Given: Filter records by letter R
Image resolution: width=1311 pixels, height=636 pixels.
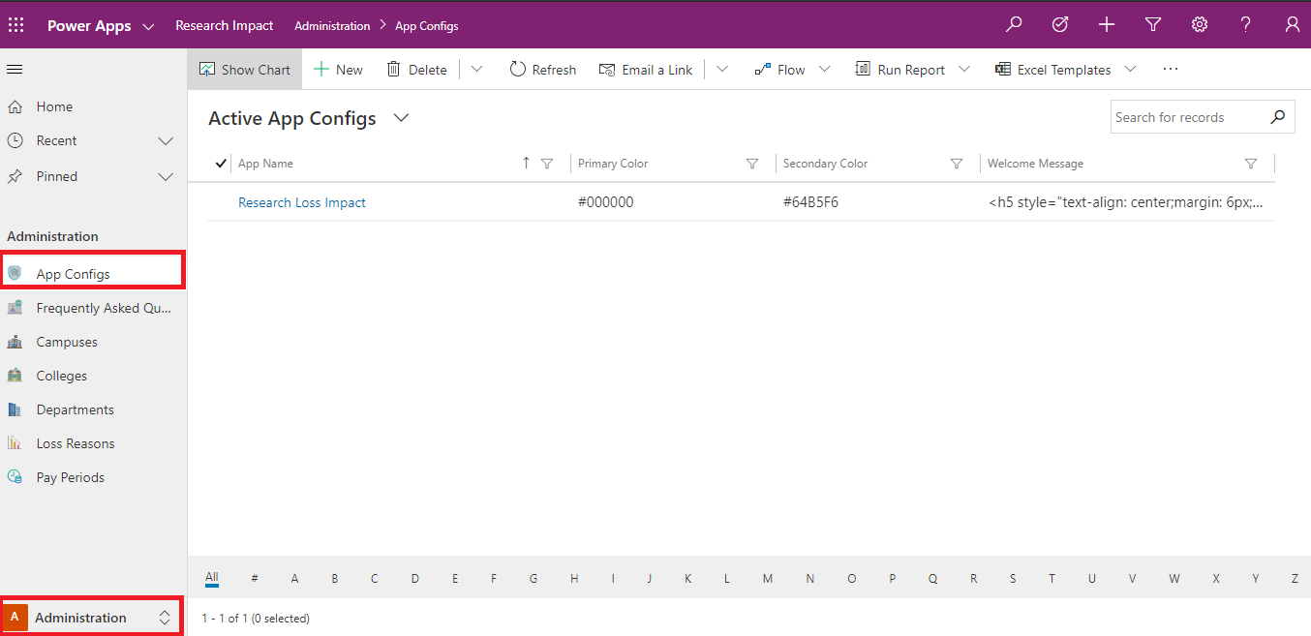Looking at the screenshot, I should click(974, 579).
